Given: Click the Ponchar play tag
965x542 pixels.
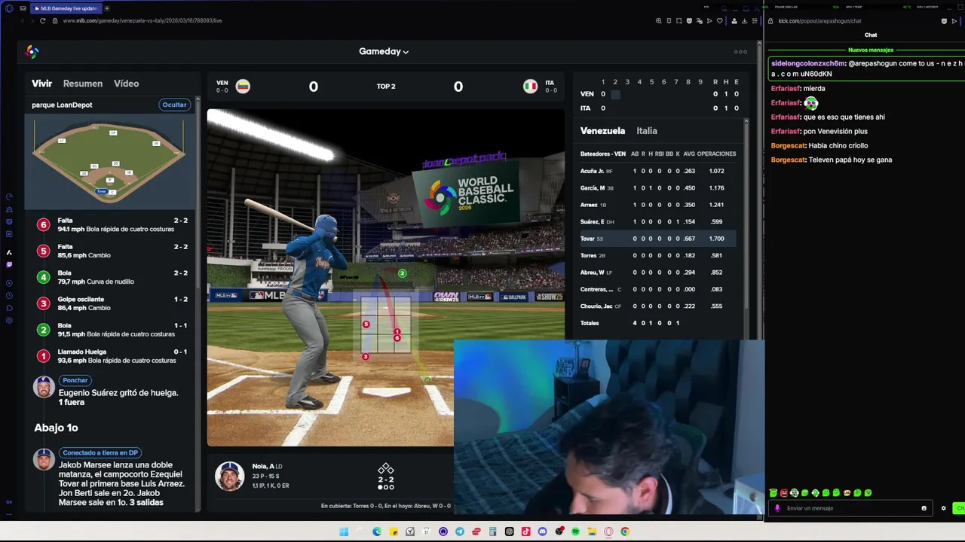Looking at the screenshot, I should (x=75, y=380).
